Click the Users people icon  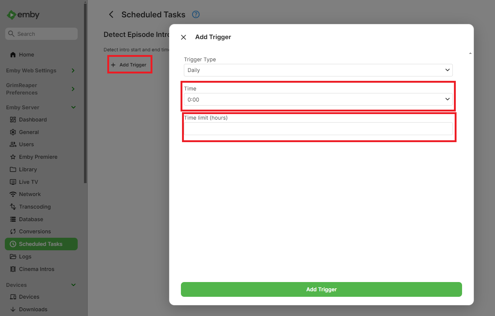[13, 144]
